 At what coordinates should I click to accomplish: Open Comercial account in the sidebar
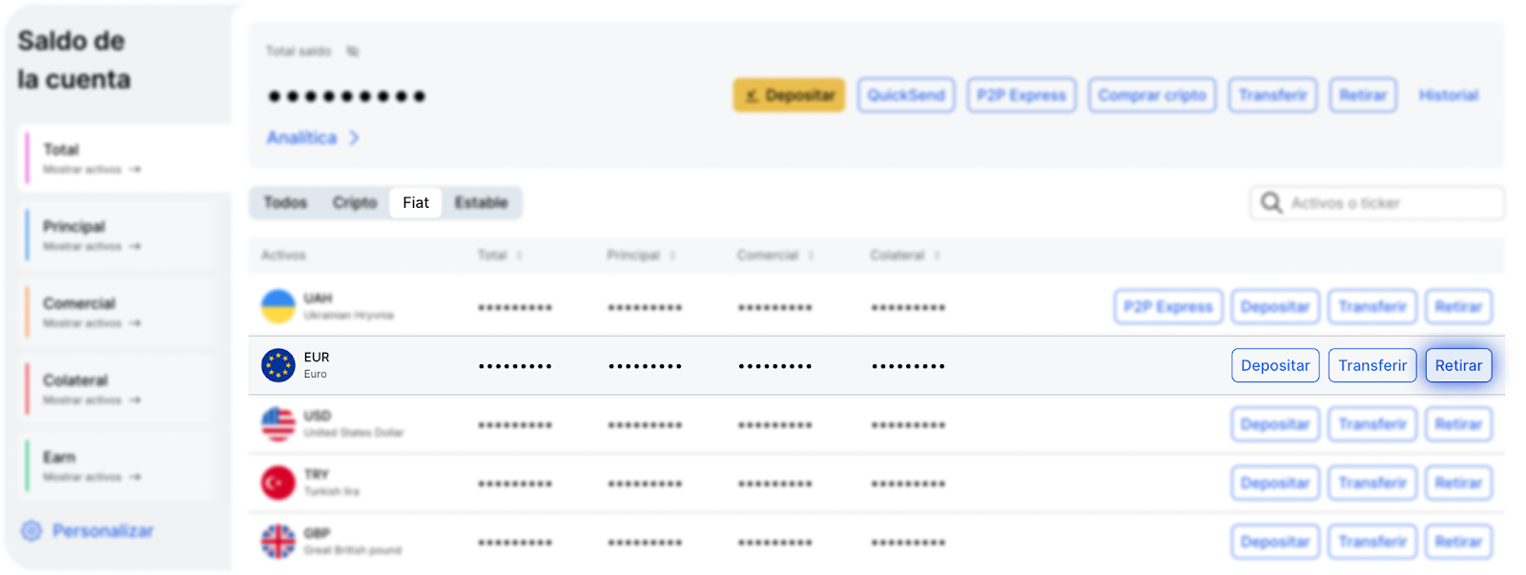[x=79, y=304]
